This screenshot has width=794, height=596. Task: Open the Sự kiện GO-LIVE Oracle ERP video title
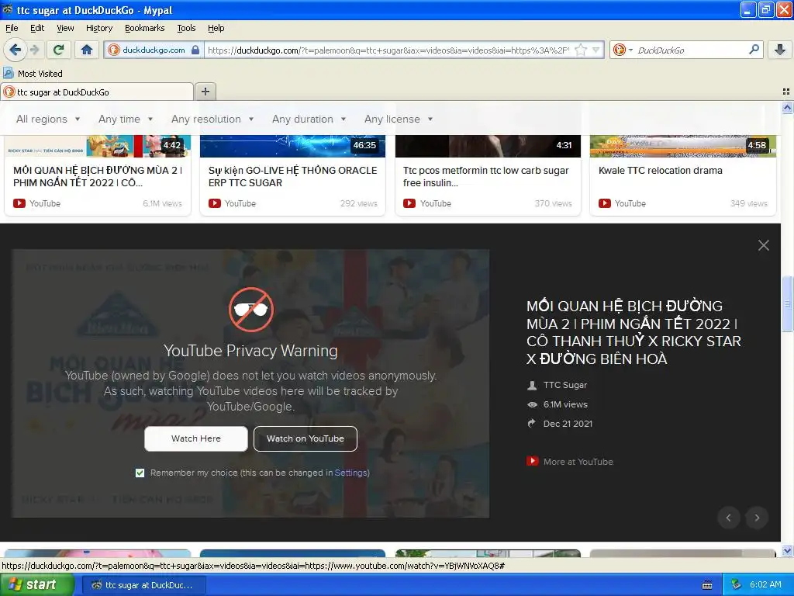point(292,176)
